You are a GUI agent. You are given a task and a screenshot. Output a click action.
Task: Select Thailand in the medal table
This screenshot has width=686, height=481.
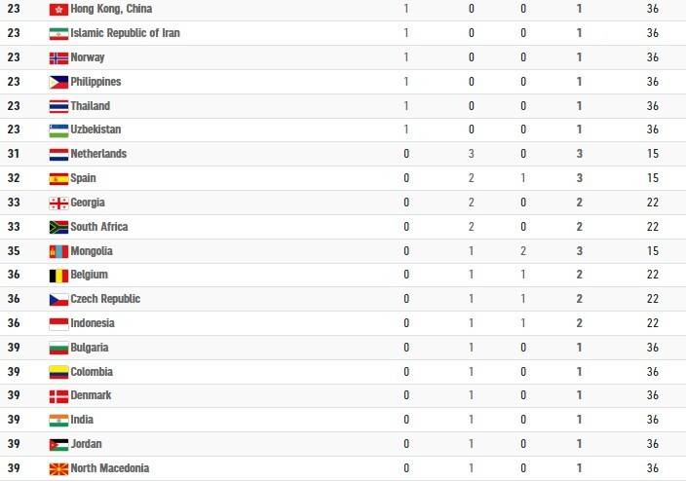point(90,106)
